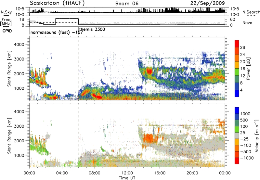Click 'Slant Range [km]' label on velocity panel
The width and height of the screenshot is (260, 180).
pos(9,136)
